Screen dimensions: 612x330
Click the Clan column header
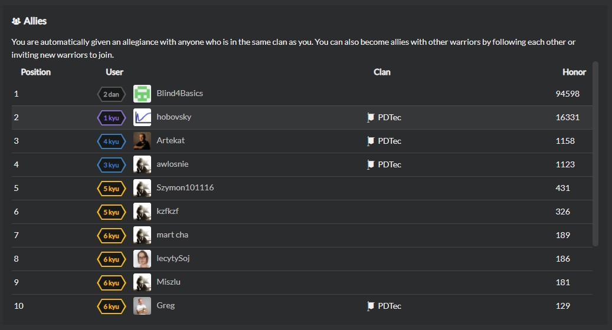(x=382, y=72)
